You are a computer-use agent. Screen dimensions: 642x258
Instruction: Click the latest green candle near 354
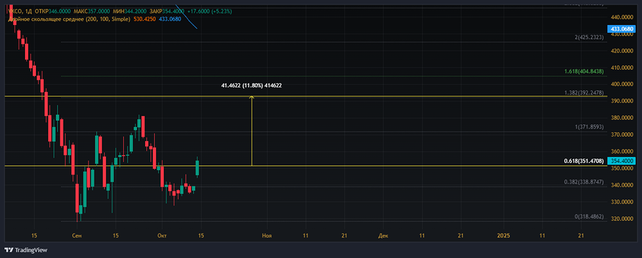pos(197,168)
